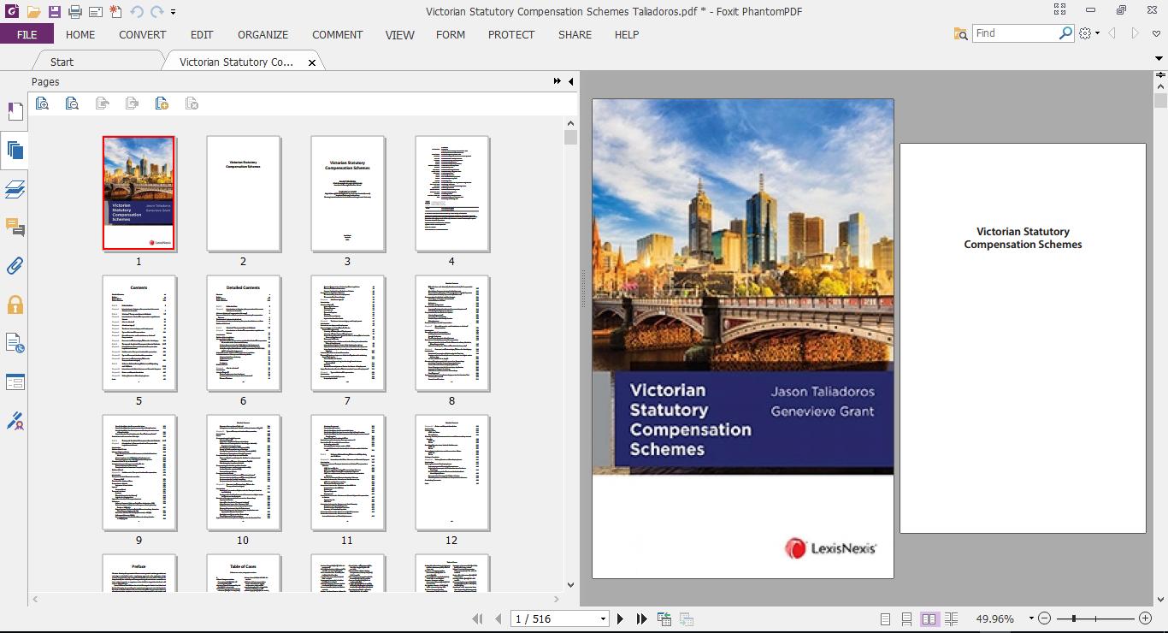The image size is (1168, 633).
Task: Select page 2 thumbnail
Action: (x=243, y=193)
